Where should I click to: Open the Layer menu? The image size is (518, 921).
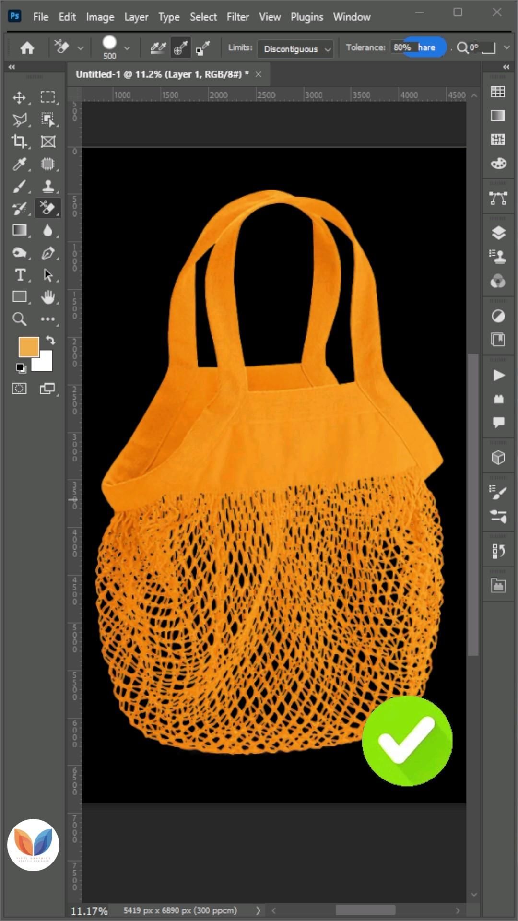tap(136, 17)
